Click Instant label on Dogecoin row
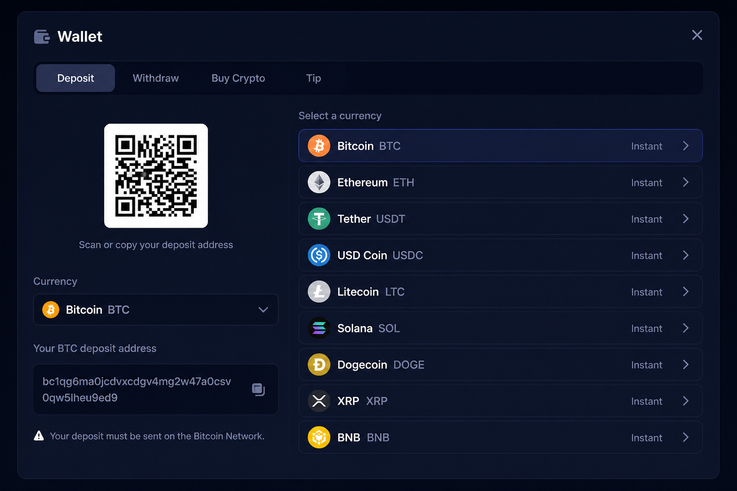This screenshot has height=491, width=737. 646,365
